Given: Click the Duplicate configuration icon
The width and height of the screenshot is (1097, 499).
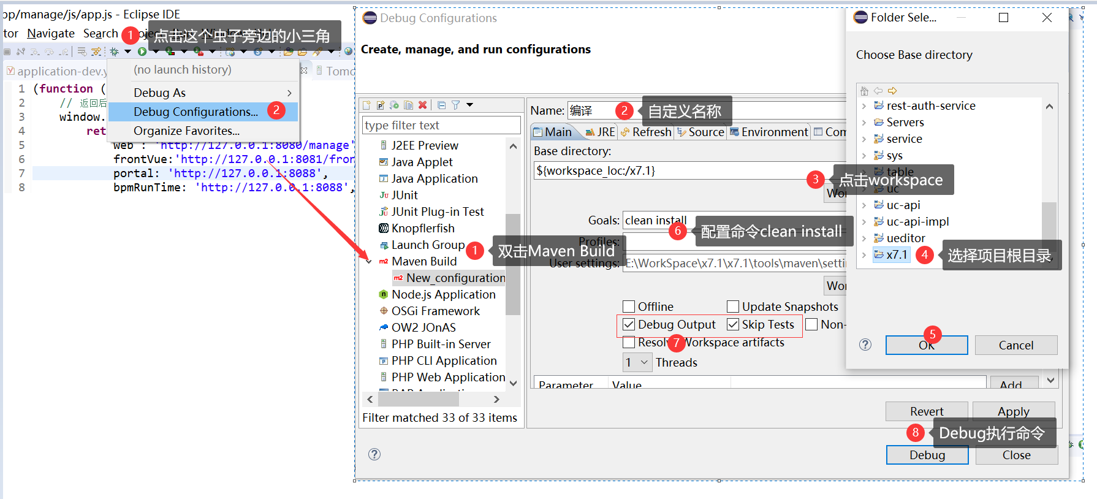Looking at the screenshot, I should point(408,105).
